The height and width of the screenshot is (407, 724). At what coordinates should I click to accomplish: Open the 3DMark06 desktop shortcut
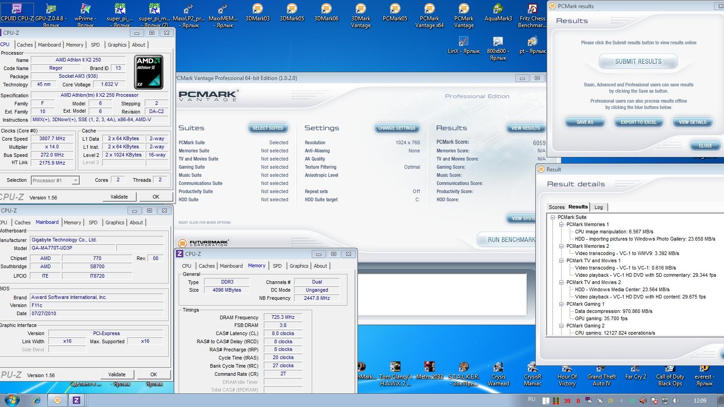[x=326, y=13]
